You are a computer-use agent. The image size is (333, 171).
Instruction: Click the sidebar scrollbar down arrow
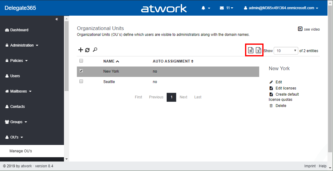click(x=66, y=159)
